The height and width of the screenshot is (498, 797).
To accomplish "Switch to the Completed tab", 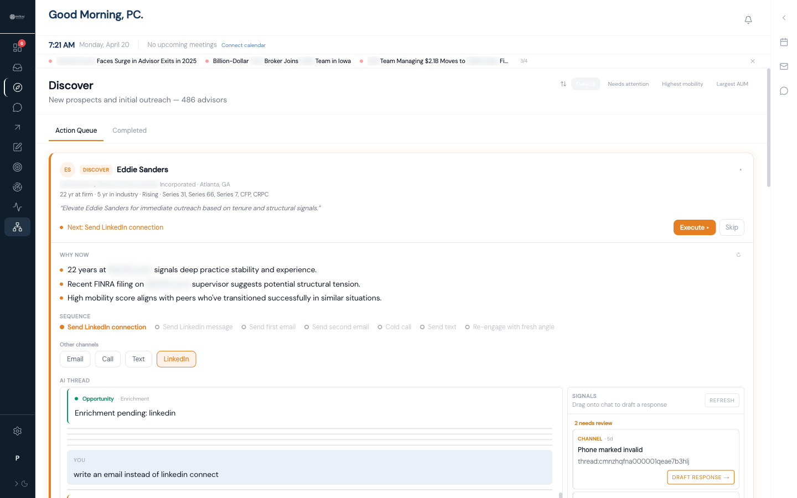I will [x=130, y=130].
